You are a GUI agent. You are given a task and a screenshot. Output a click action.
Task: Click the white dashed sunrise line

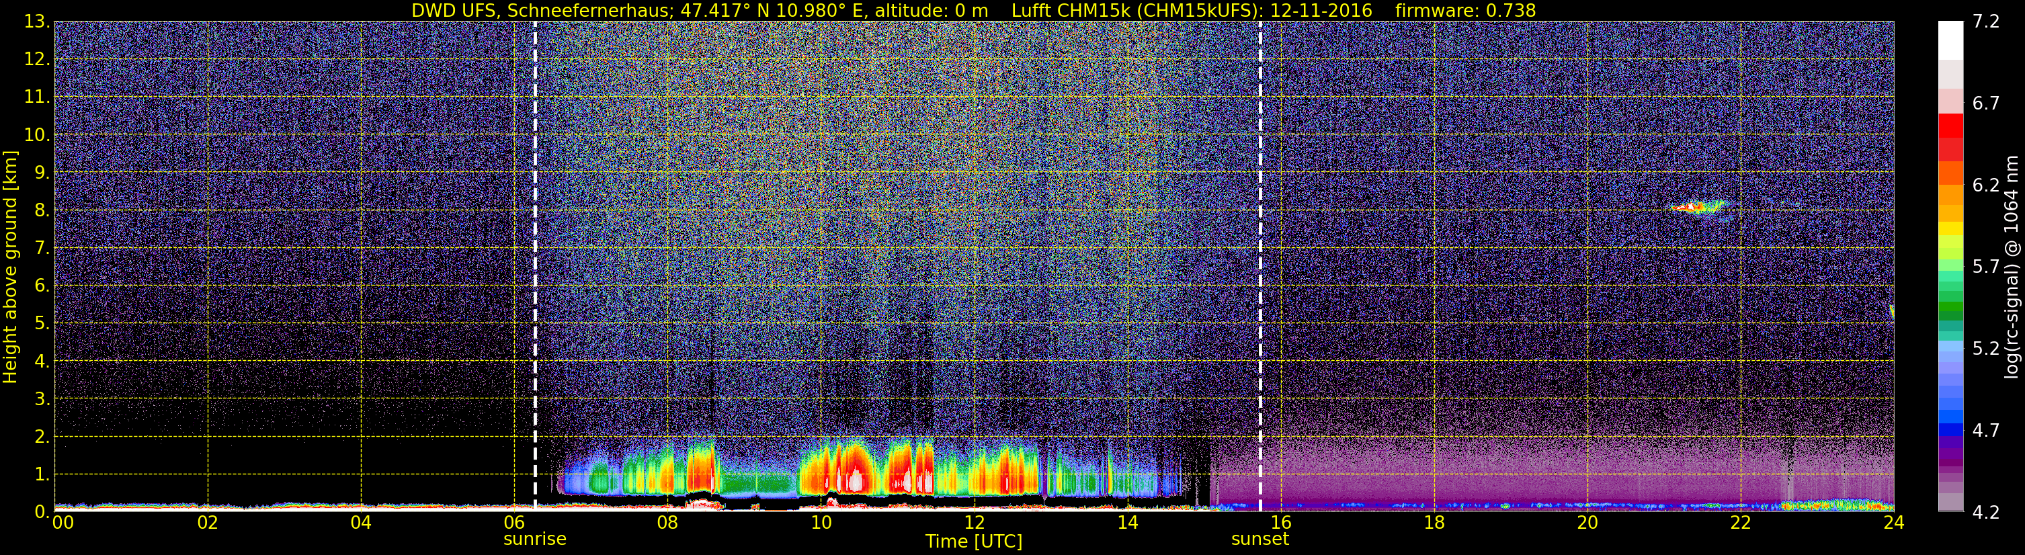[x=534, y=267]
